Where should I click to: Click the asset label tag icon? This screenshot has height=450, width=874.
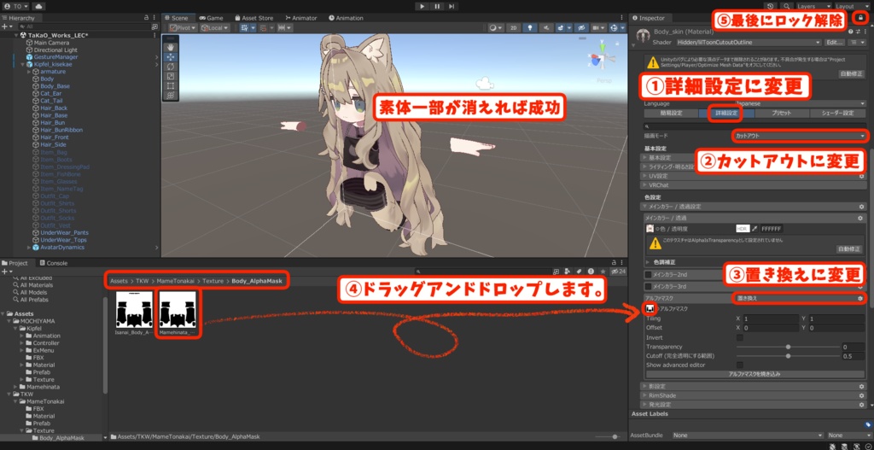[868, 424]
